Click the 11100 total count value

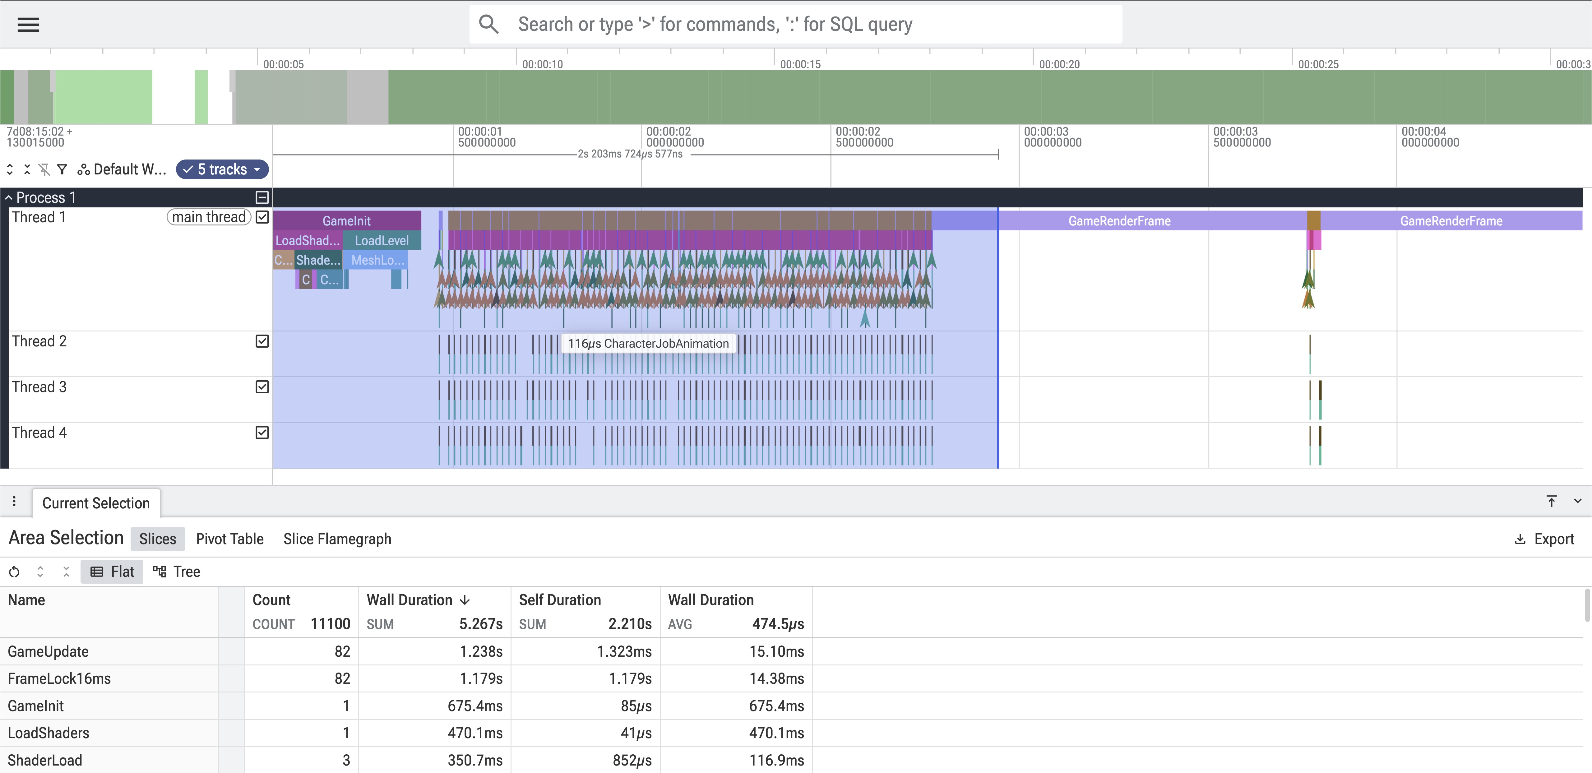pos(330,623)
